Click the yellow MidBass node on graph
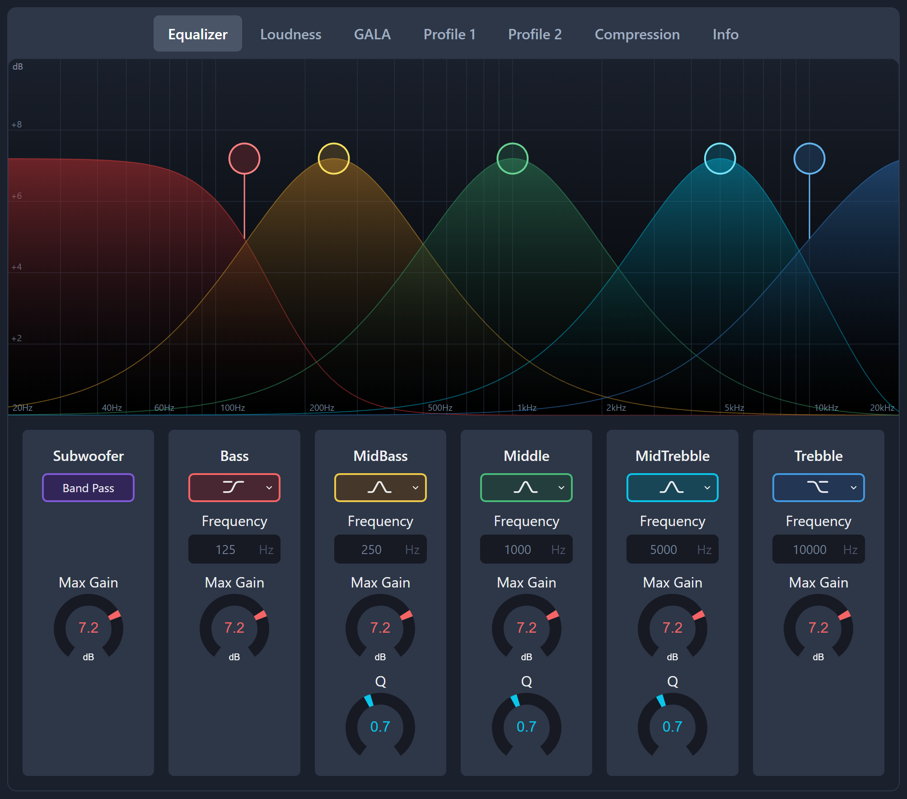The image size is (907, 799). 334,158
